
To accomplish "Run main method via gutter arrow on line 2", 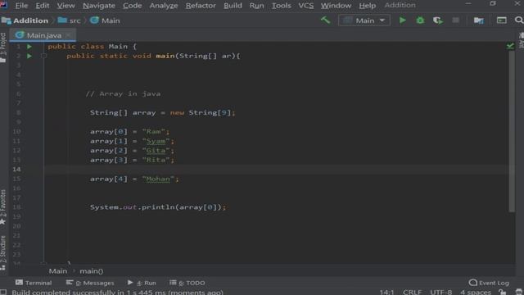I will 29,56.
